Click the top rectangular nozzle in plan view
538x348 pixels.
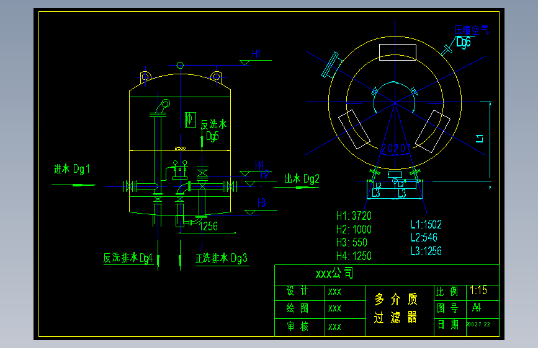pyautogui.click(x=398, y=53)
